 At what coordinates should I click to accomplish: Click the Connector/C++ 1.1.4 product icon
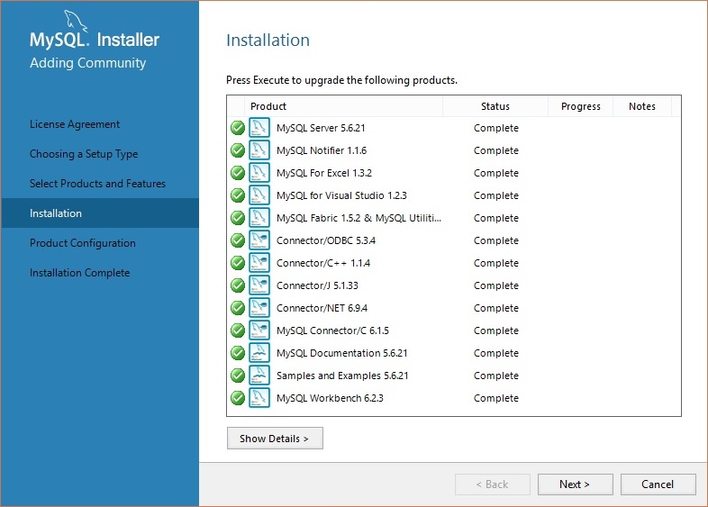pyautogui.click(x=259, y=263)
